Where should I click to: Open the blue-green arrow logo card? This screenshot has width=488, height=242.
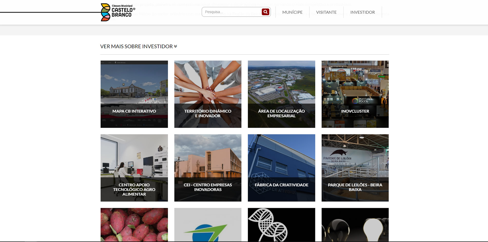pos(208,225)
